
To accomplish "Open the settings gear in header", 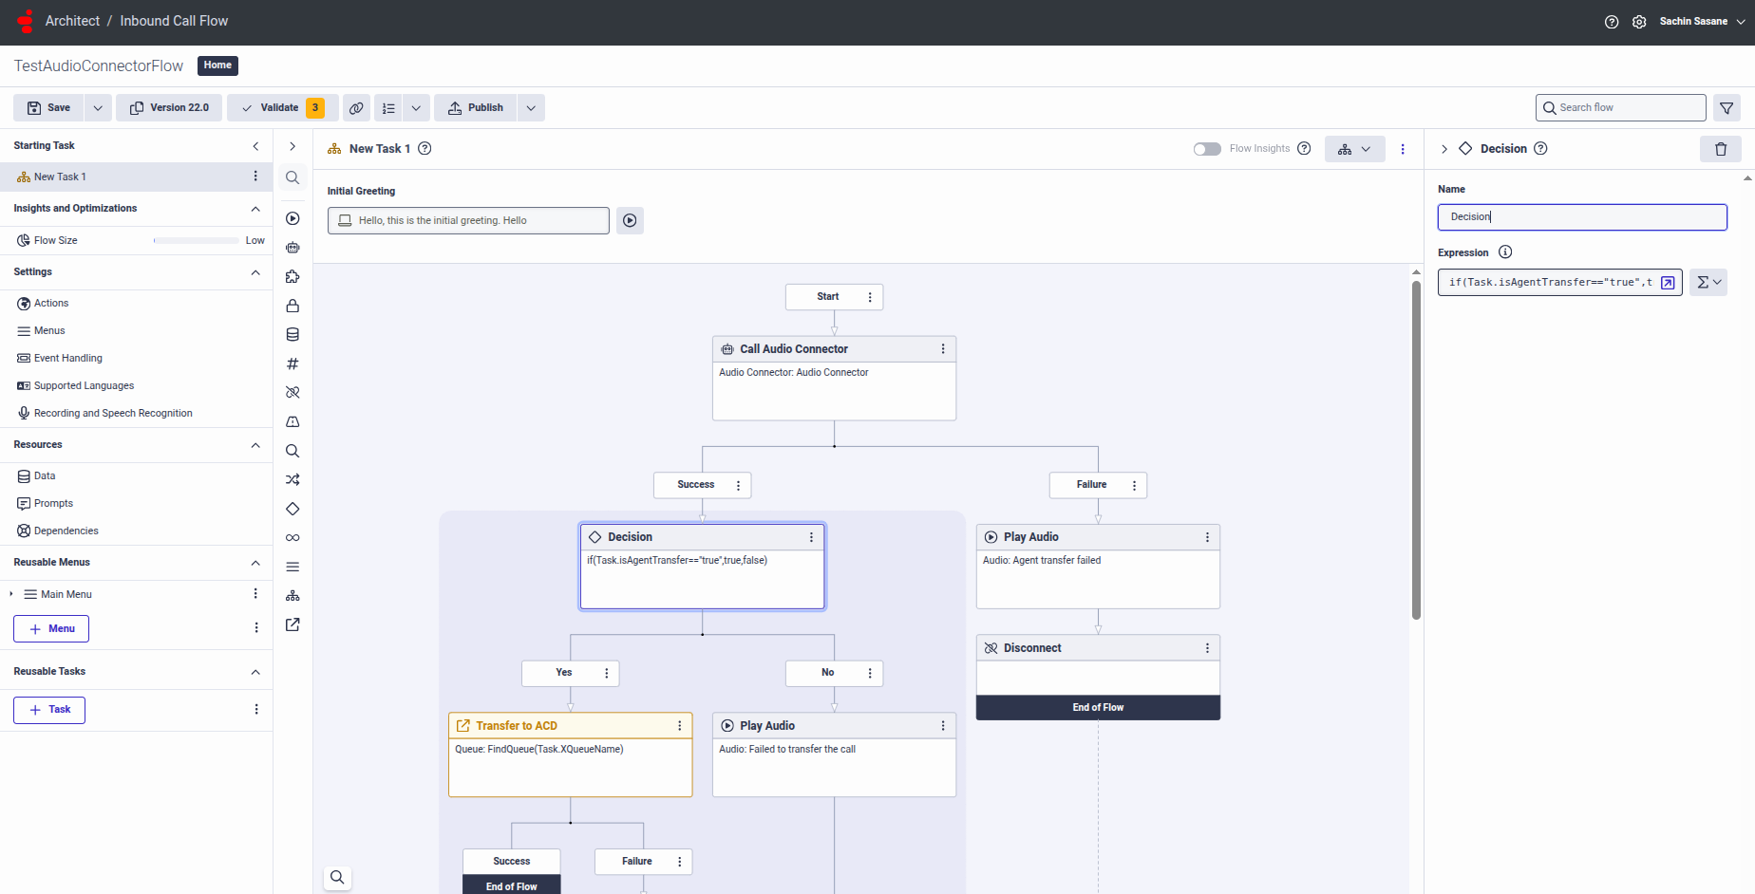I will pyautogui.click(x=1639, y=22).
